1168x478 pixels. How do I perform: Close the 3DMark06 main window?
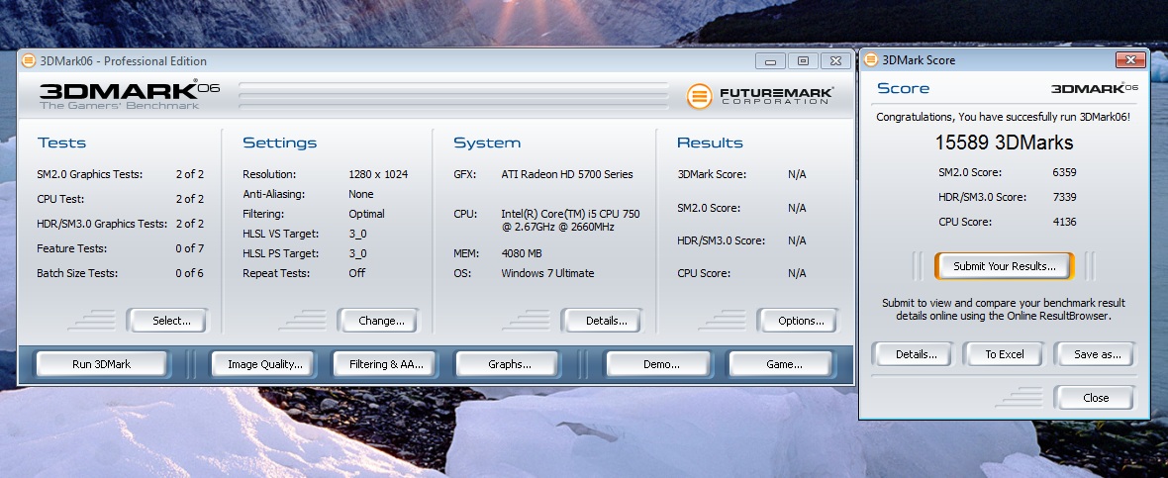(835, 61)
